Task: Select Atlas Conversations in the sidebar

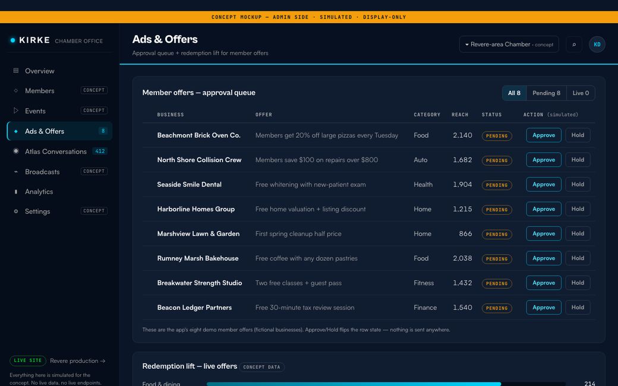Action: [59, 151]
